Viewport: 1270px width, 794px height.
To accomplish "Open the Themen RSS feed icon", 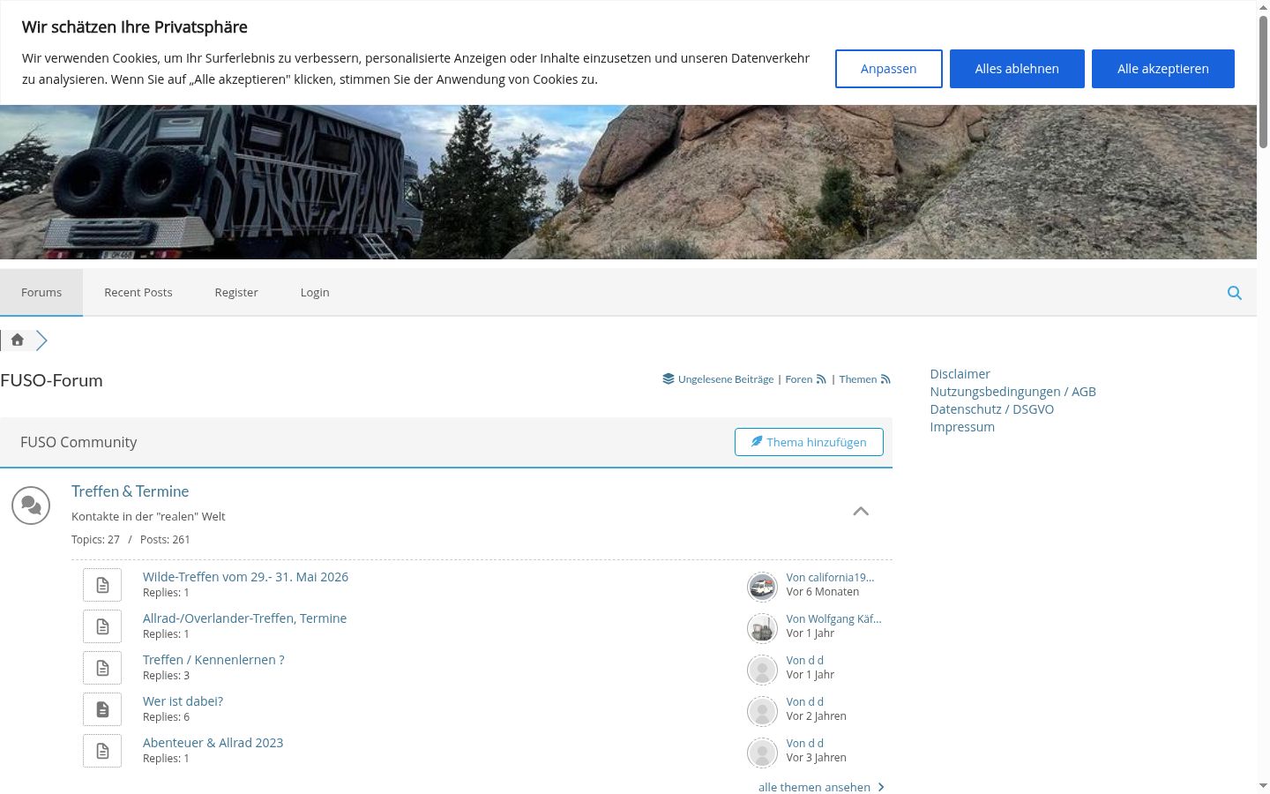I will (x=885, y=379).
